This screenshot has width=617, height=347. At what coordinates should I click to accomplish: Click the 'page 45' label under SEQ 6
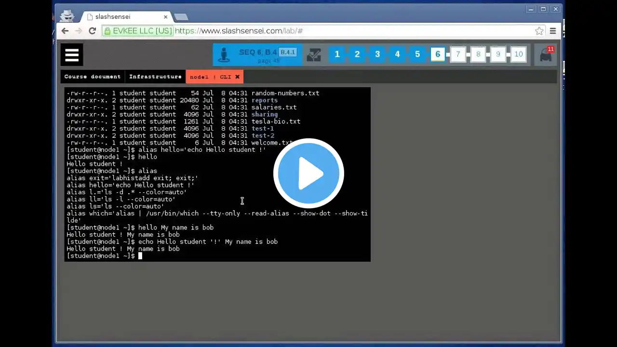coord(268,61)
